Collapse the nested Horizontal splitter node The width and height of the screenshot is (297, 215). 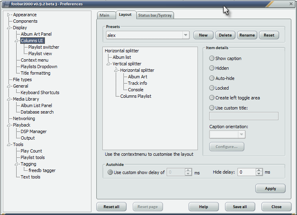point(116,70)
